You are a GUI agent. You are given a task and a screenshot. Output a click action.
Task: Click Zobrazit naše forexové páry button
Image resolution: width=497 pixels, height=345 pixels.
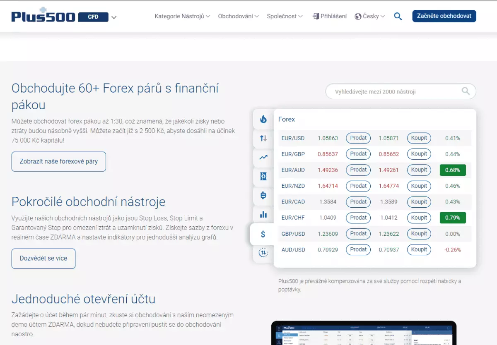pos(59,161)
